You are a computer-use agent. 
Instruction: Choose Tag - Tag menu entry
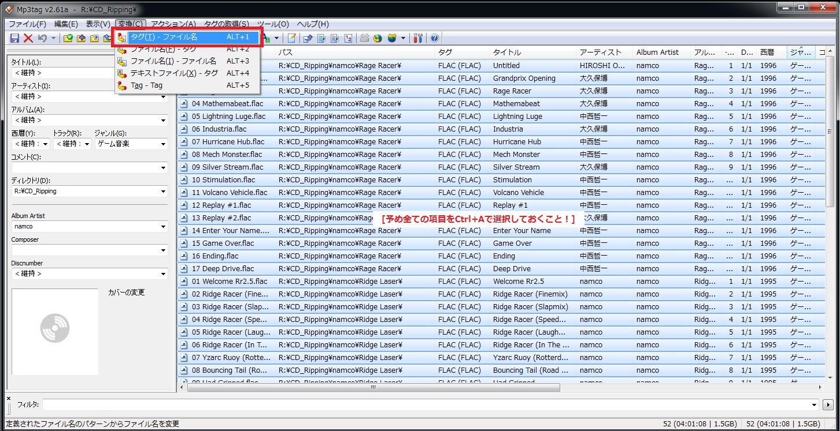[x=187, y=85]
